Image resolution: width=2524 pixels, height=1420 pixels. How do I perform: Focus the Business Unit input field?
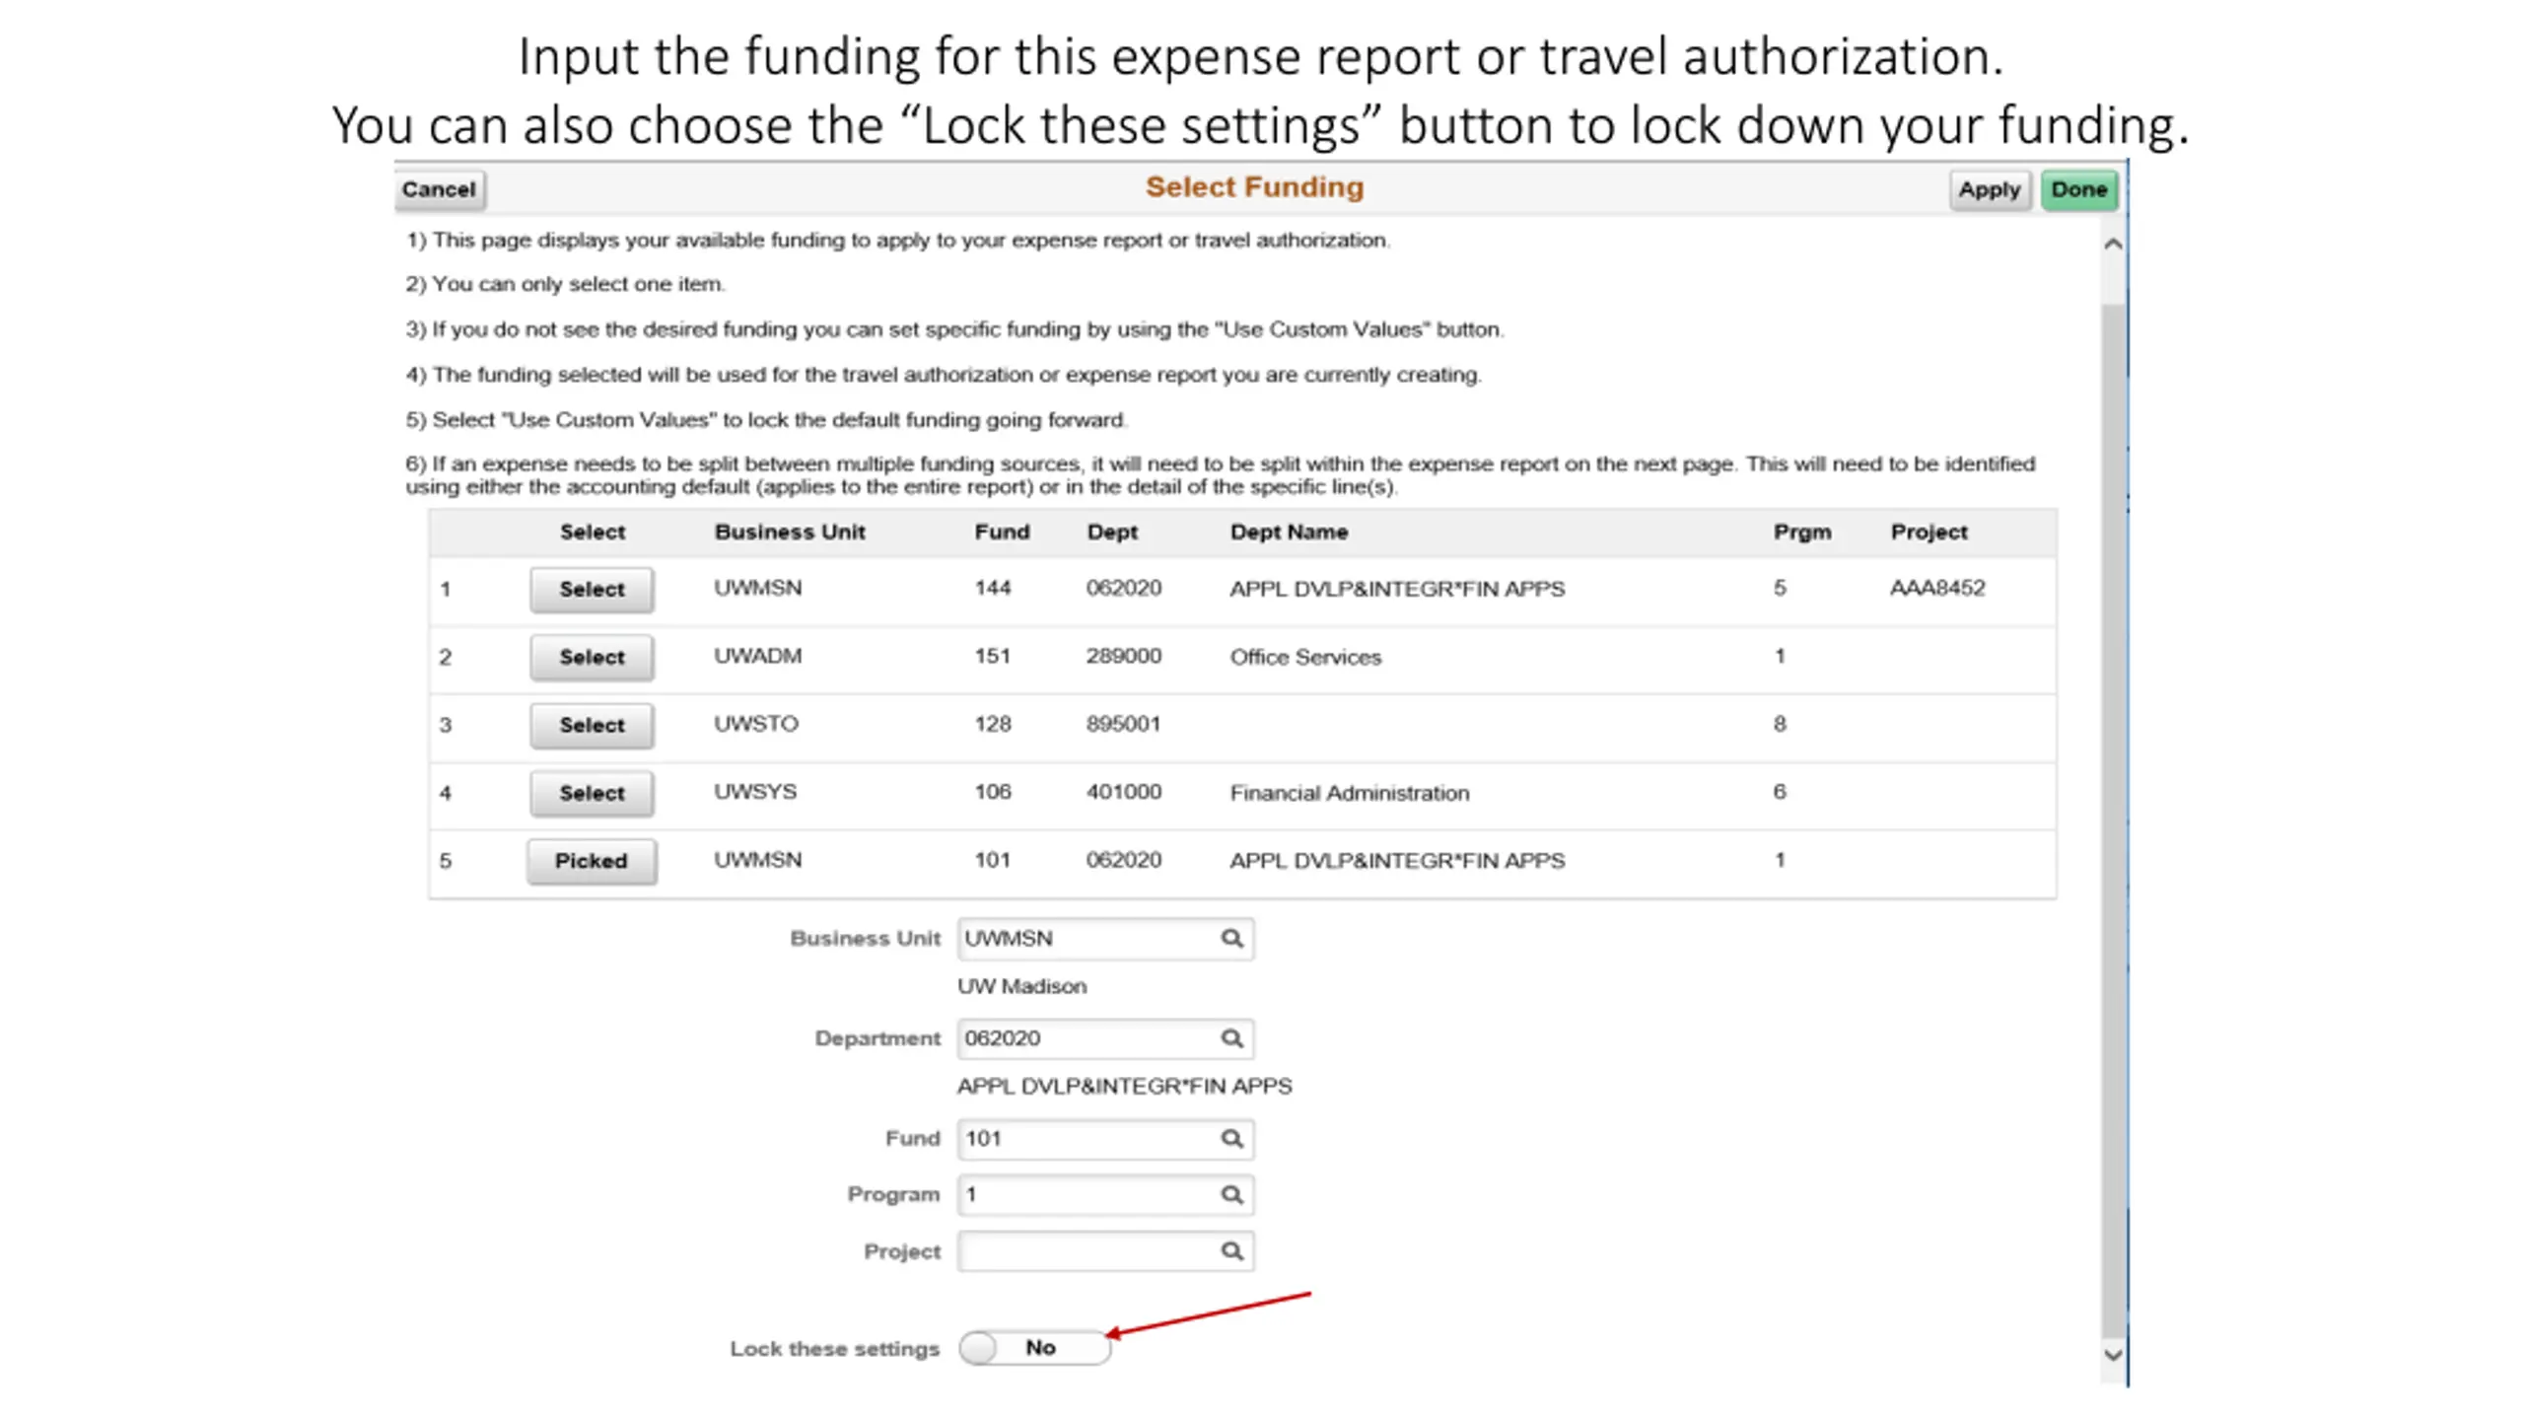click(1088, 939)
